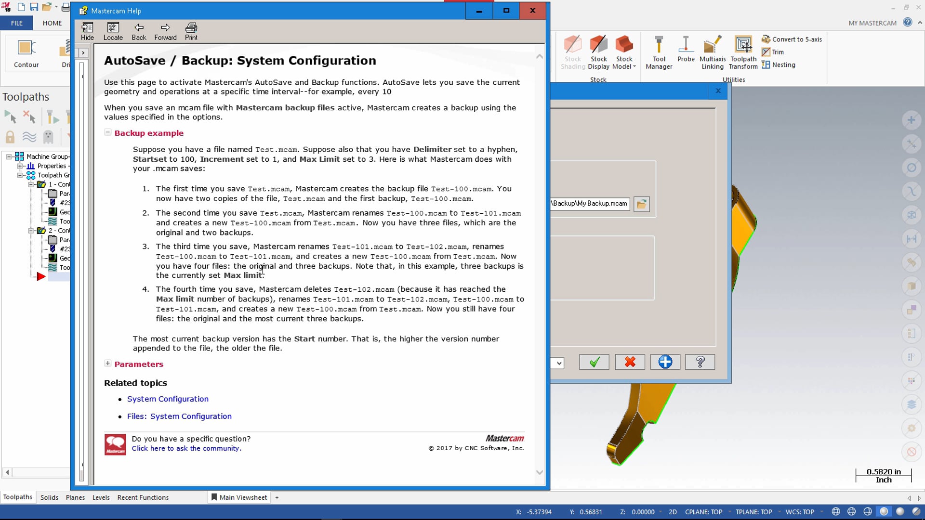Expand the Backup example section
The image size is (925, 520).
(x=107, y=132)
